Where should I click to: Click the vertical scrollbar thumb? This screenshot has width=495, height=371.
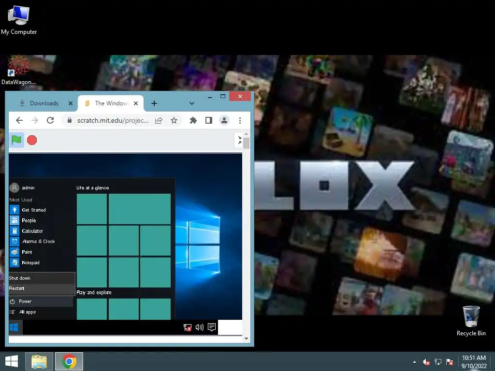[246, 143]
